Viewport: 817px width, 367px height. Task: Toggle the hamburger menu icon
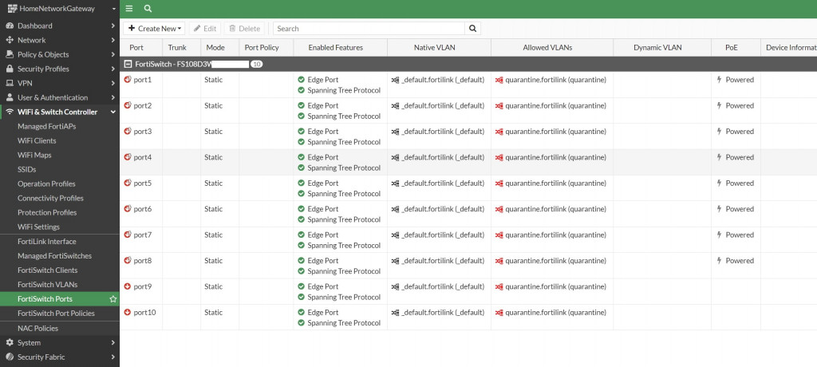[x=129, y=9]
